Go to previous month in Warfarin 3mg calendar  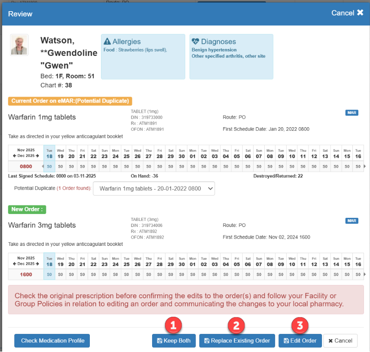point(14,264)
